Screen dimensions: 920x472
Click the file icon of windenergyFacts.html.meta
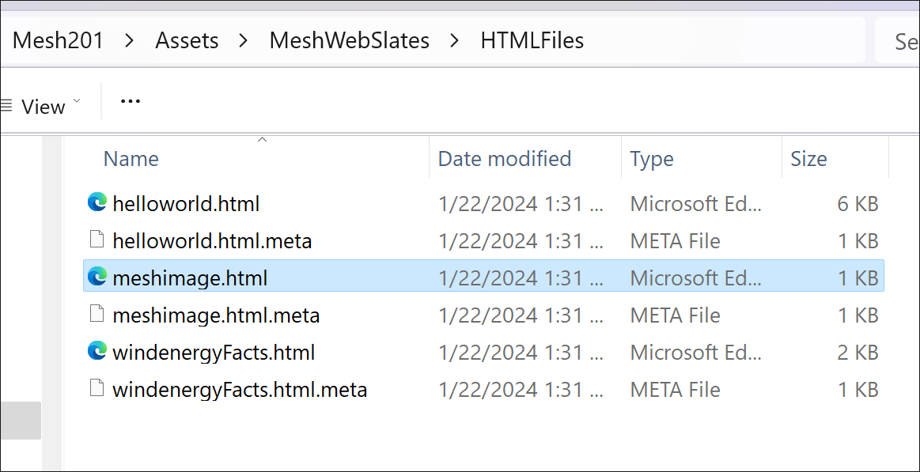(97, 389)
